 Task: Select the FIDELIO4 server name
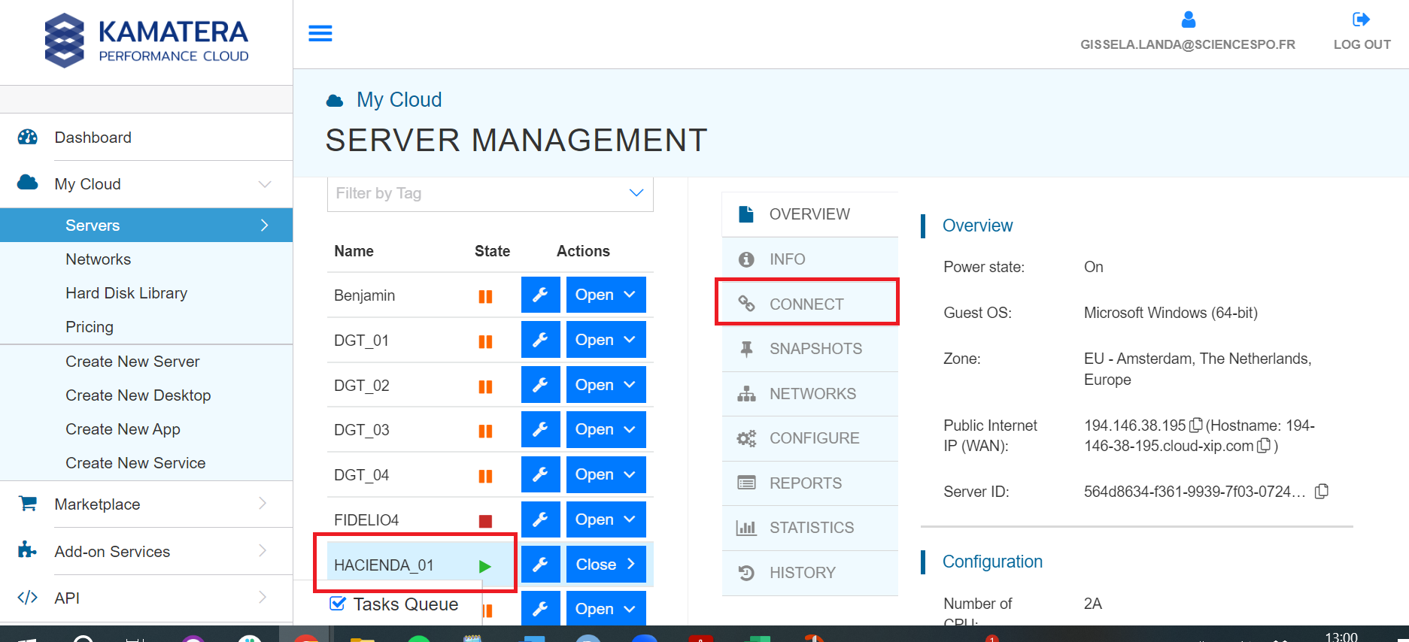click(x=366, y=520)
